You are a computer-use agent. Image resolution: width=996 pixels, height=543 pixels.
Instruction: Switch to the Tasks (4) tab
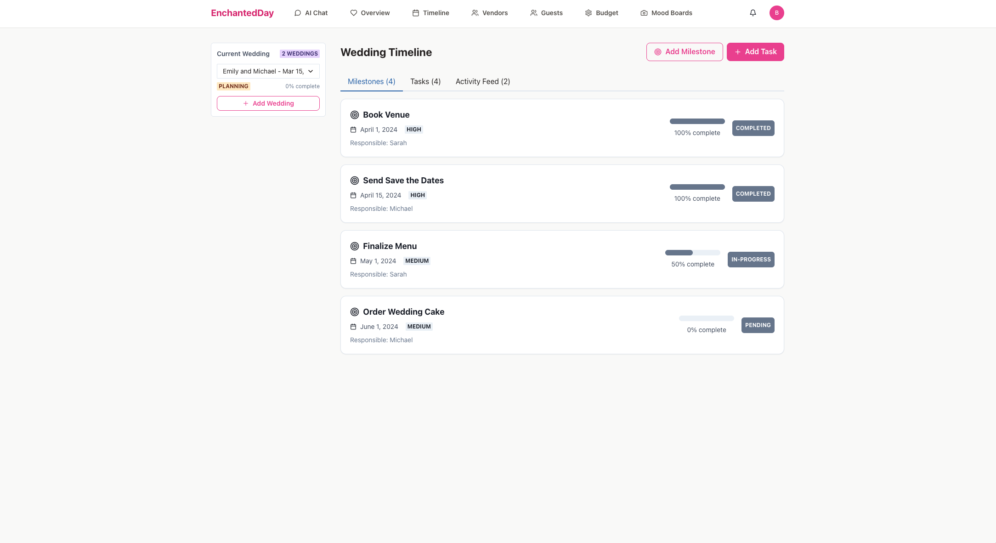tap(425, 81)
